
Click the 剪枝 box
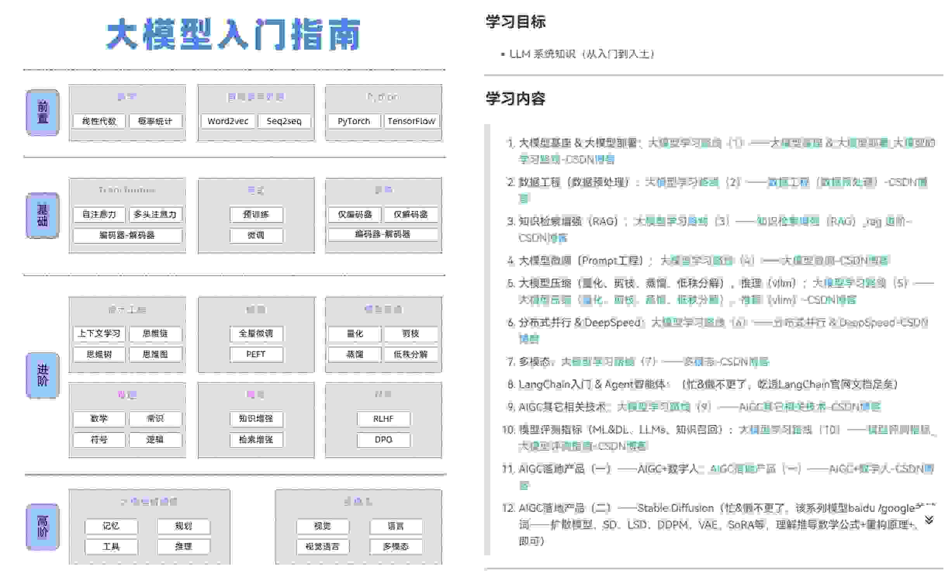click(411, 334)
